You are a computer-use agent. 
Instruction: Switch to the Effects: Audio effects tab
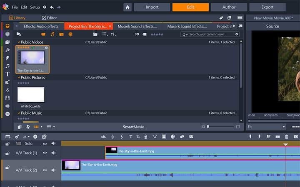point(41,26)
